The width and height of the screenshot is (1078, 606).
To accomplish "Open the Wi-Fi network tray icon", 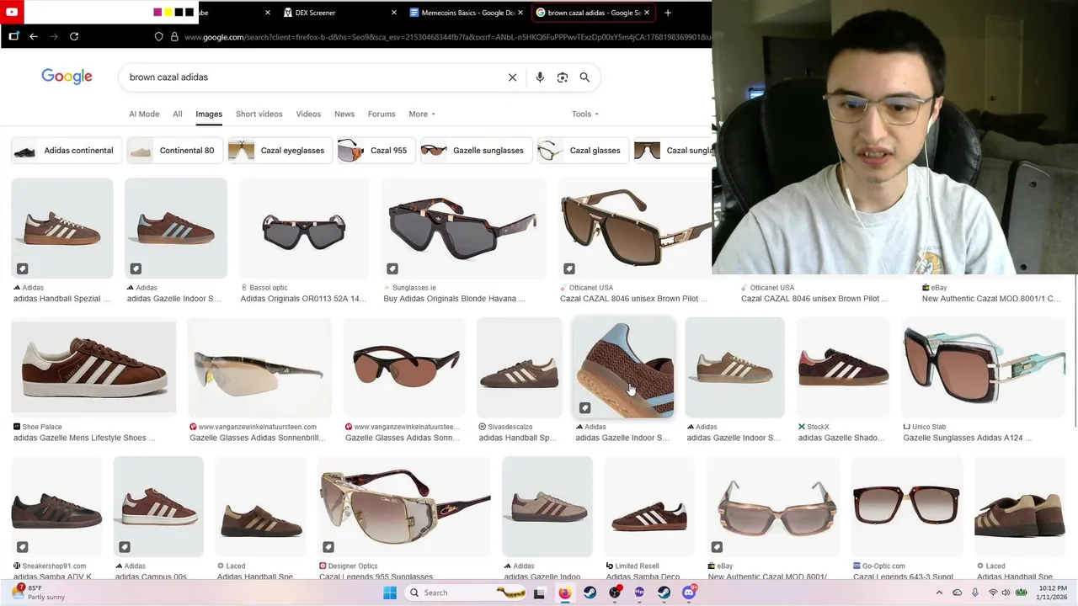I will [993, 593].
